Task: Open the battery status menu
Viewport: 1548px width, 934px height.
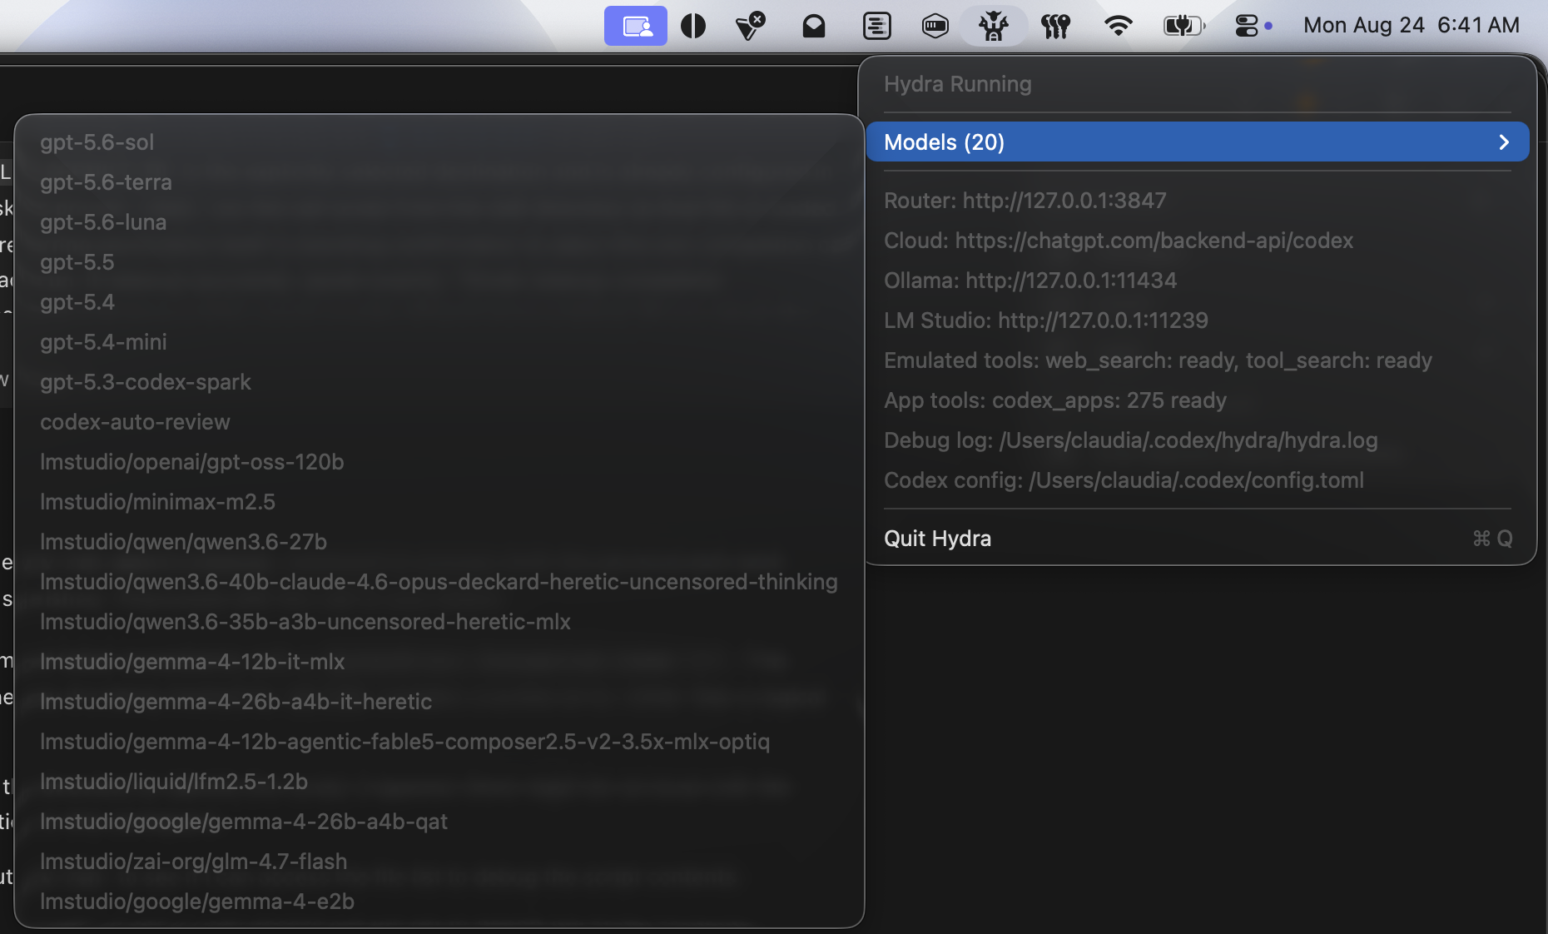Action: 1183,26
